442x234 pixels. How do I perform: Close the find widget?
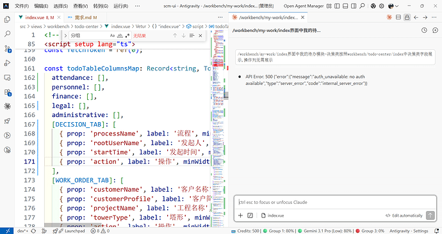[x=201, y=35]
